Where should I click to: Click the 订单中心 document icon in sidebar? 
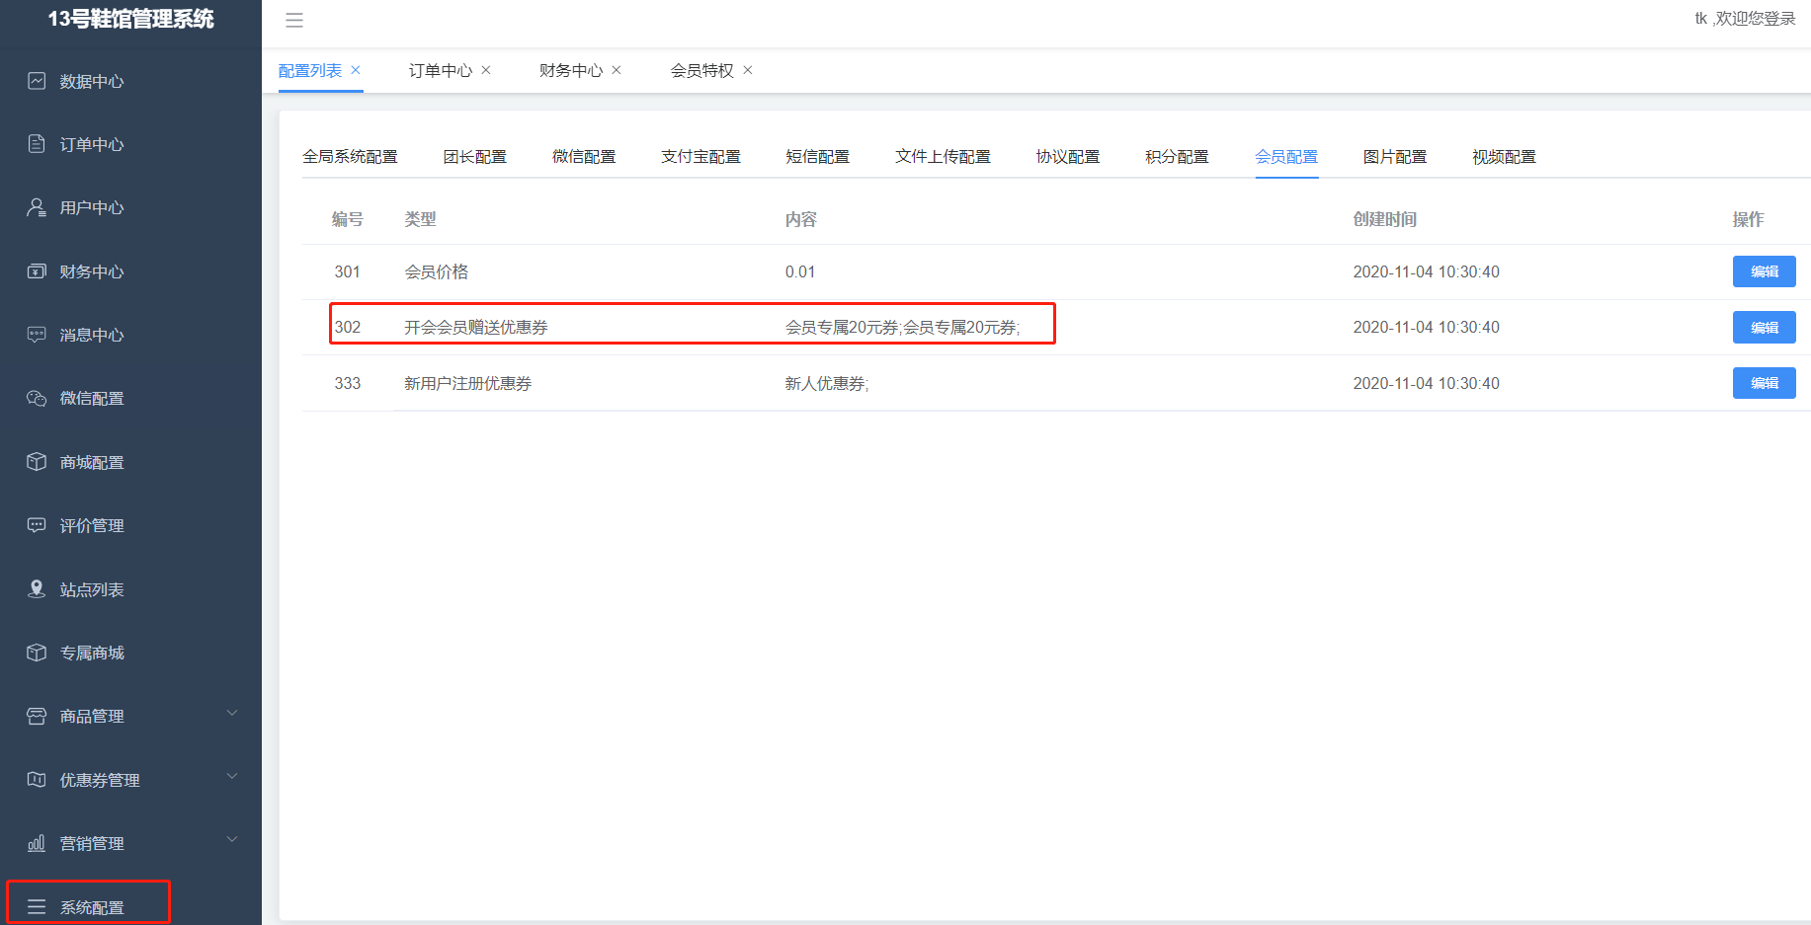37,144
